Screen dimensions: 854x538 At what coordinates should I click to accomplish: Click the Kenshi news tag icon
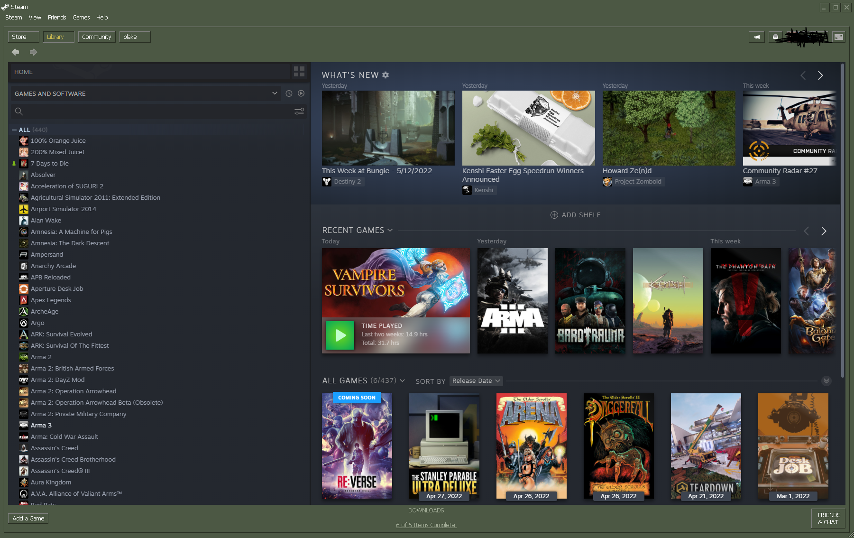[x=467, y=190]
